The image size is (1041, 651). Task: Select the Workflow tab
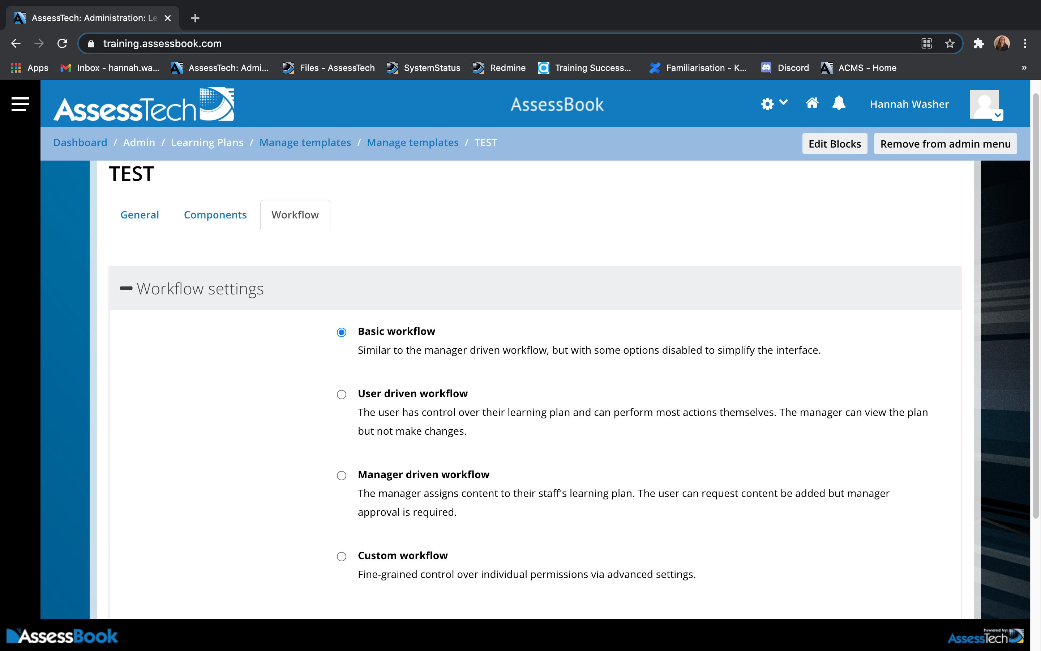[x=295, y=215]
